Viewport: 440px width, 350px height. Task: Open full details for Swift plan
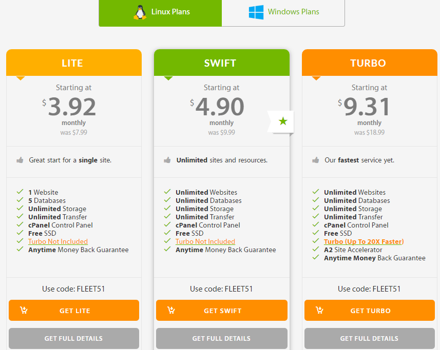[x=221, y=338]
